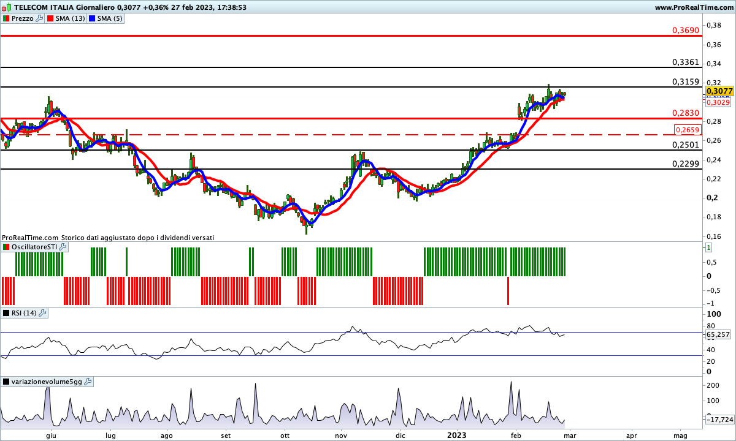This screenshot has width=736, height=441.
Task: Open the Prezzo settings wrench
Action: [40, 18]
